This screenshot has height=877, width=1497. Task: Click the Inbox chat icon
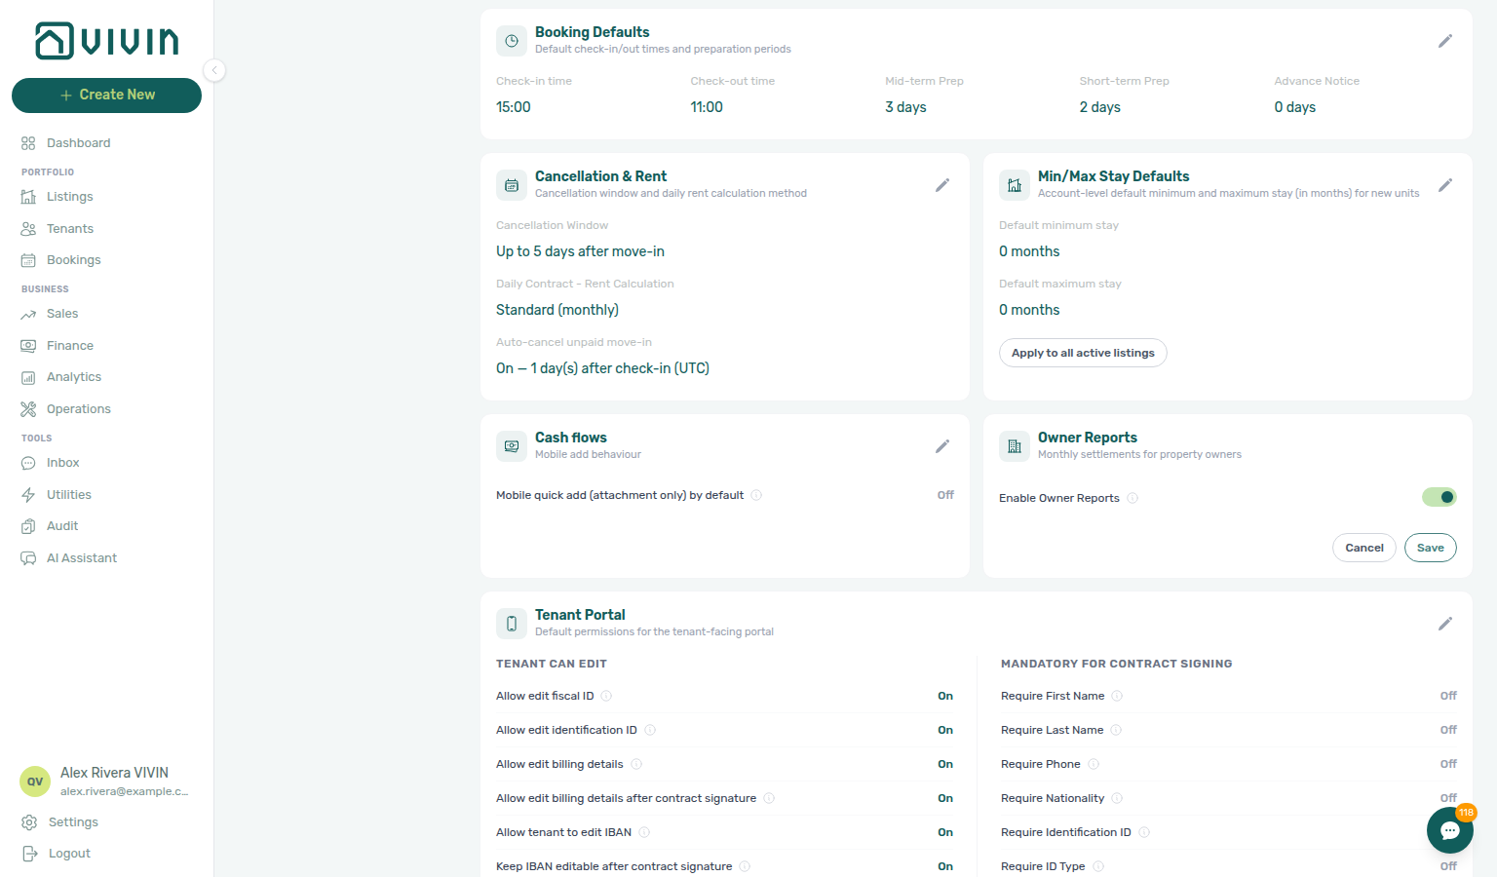click(x=28, y=463)
